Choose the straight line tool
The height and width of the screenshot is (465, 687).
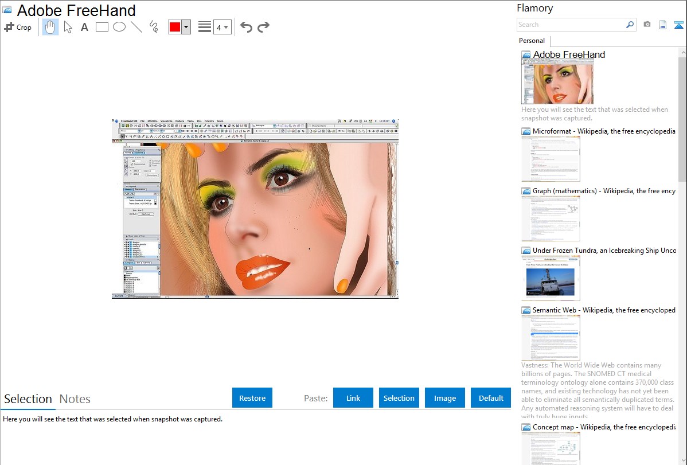point(136,27)
